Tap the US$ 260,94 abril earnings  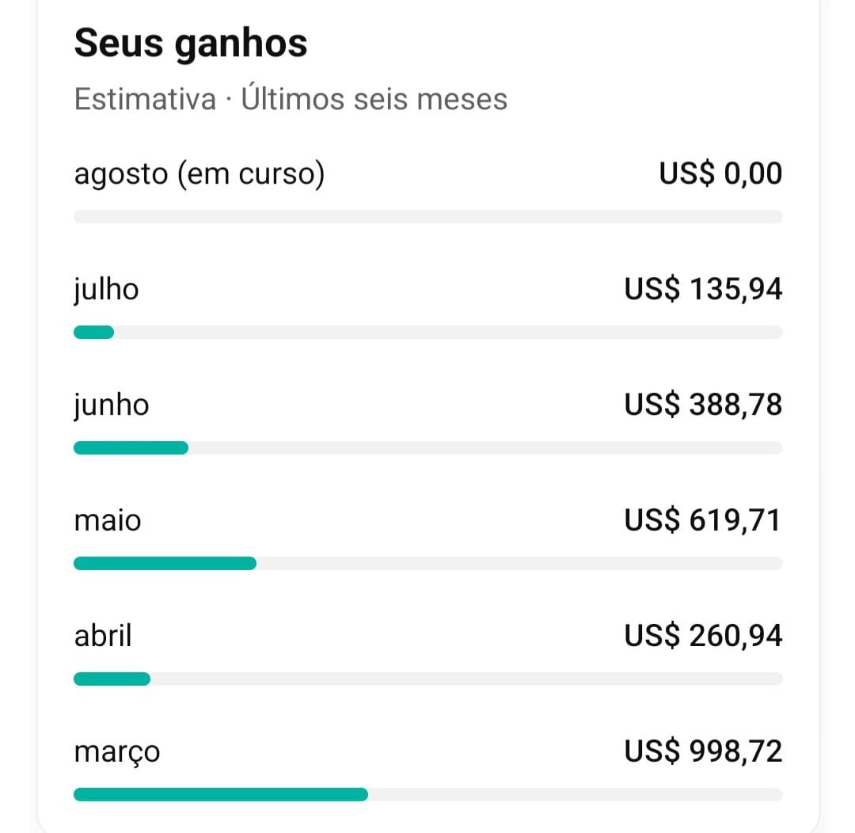703,636
